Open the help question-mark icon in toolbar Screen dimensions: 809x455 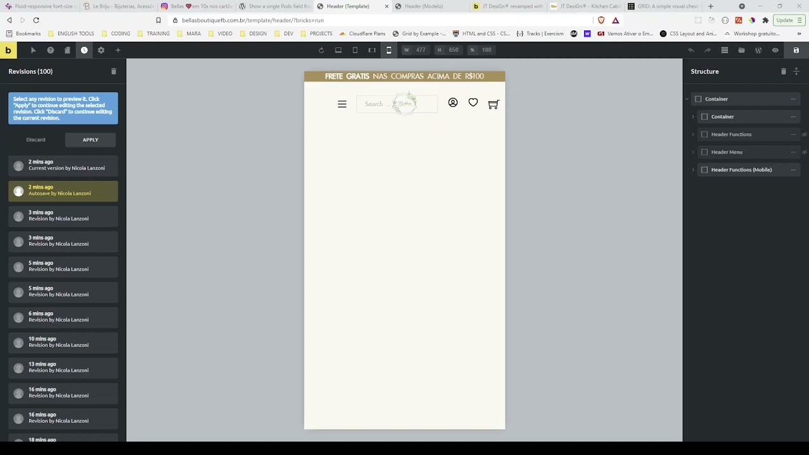(x=51, y=50)
